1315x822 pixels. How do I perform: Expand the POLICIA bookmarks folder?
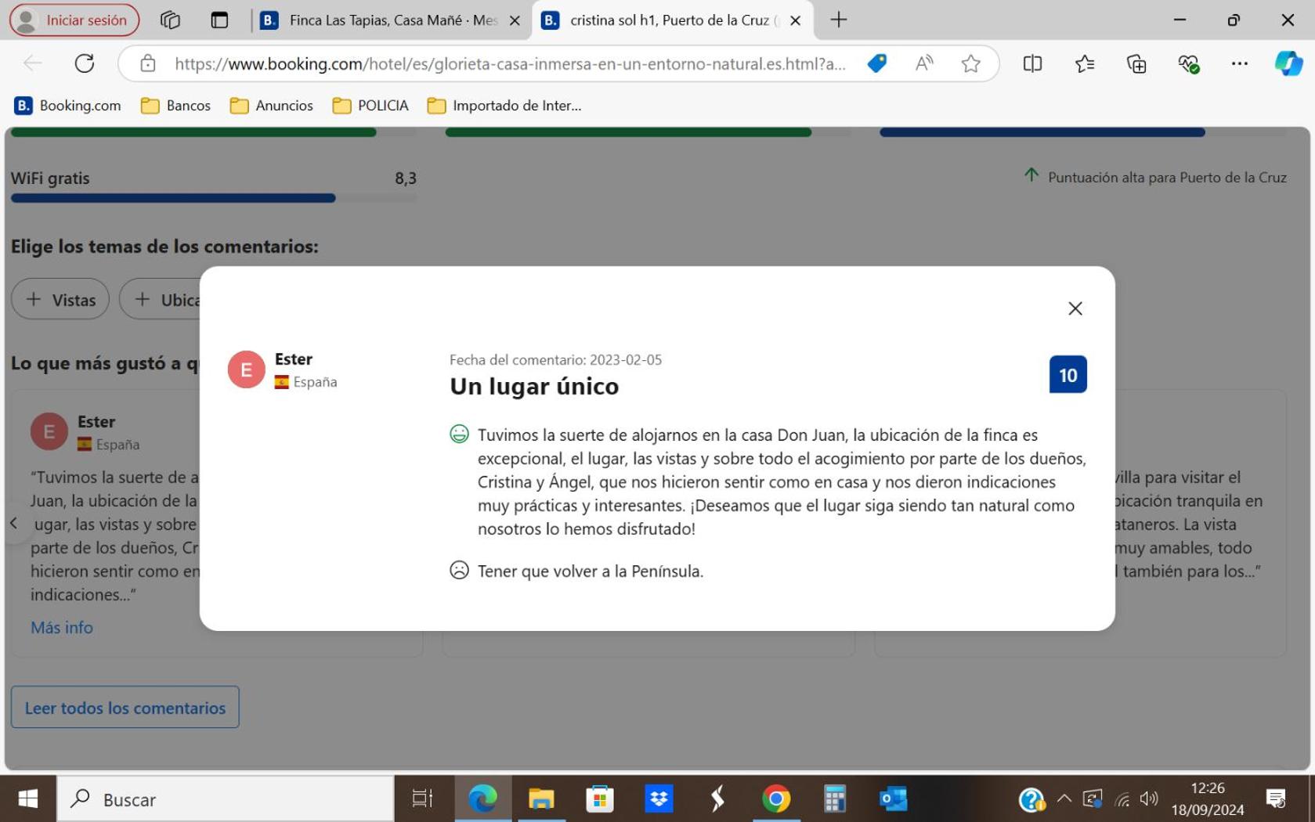[370, 106]
